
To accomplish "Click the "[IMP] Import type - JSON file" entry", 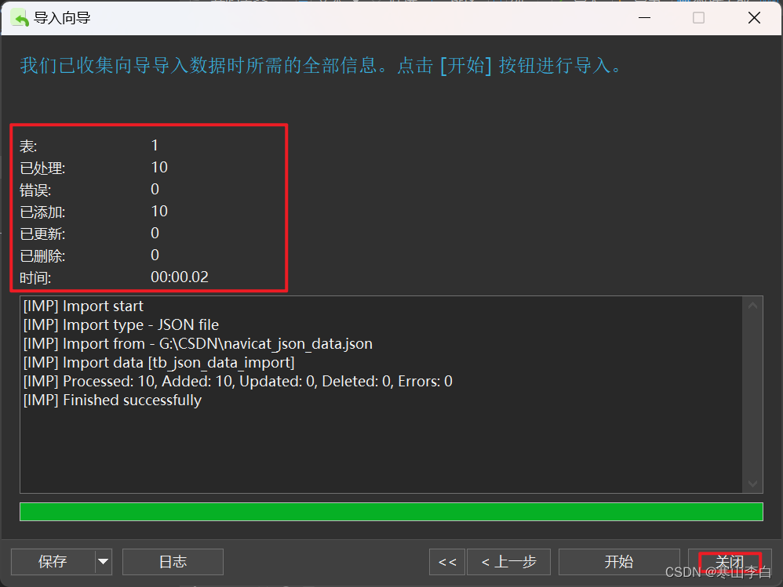I will click(x=121, y=324).
